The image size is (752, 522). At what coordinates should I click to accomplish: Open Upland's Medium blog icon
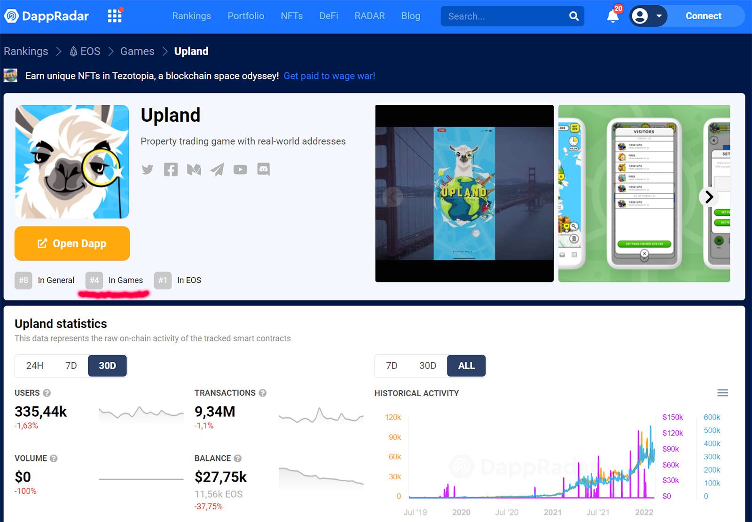pos(194,170)
